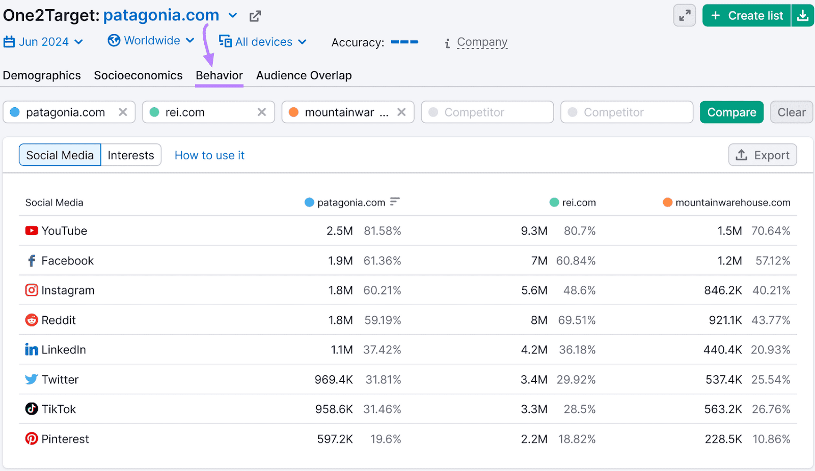815x471 pixels.
Task: Remove rei.com from comparison
Action: tap(262, 112)
